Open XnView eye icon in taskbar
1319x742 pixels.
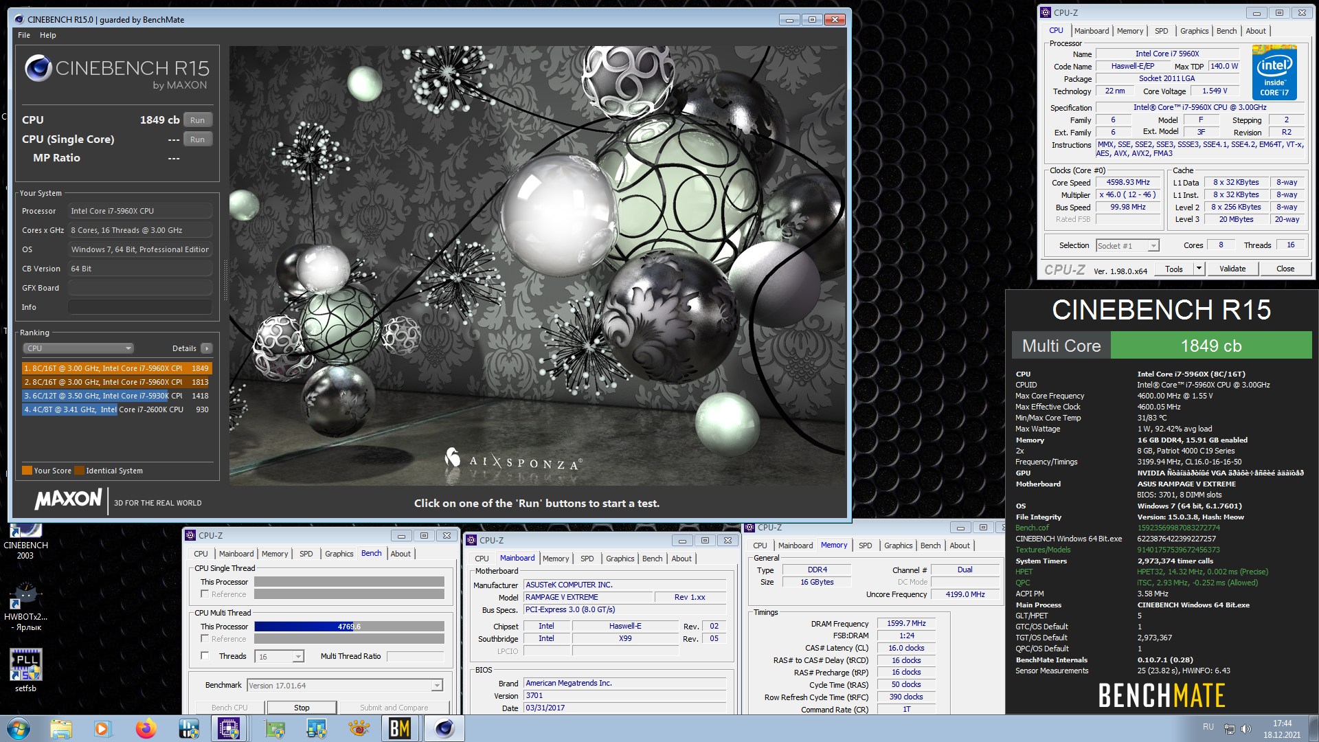click(359, 728)
